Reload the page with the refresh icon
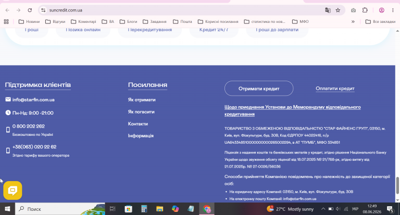Viewport: 400px width, 215px height. point(30,10)
